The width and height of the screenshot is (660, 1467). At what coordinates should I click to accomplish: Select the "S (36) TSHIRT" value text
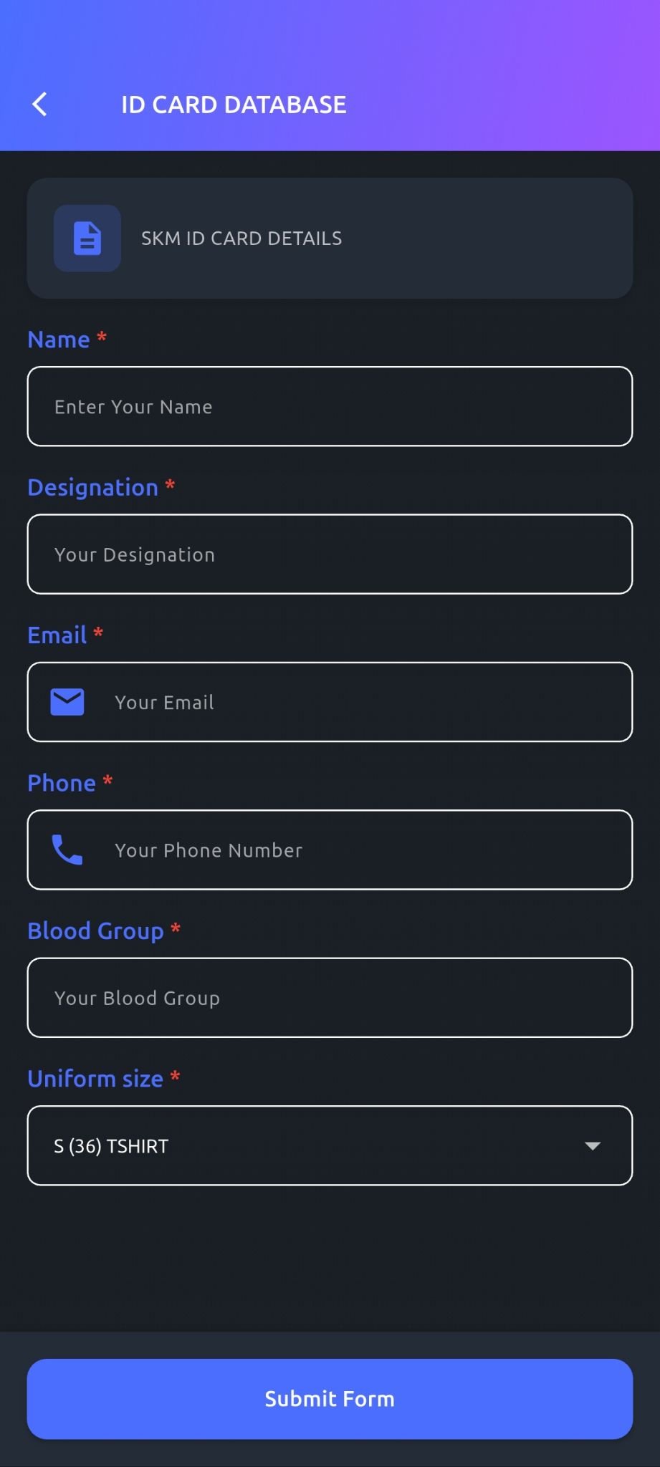click(111, 1146)
